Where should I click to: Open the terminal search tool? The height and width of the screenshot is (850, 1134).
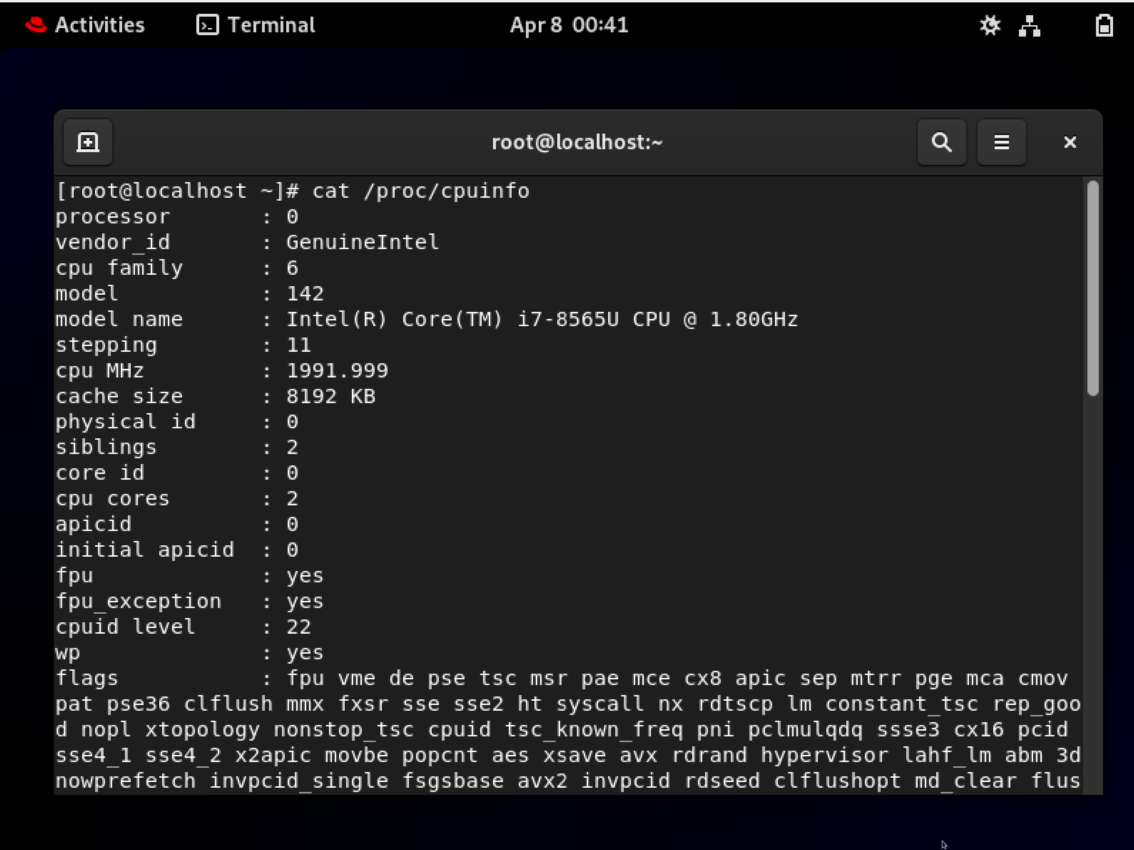pos(941,142)
